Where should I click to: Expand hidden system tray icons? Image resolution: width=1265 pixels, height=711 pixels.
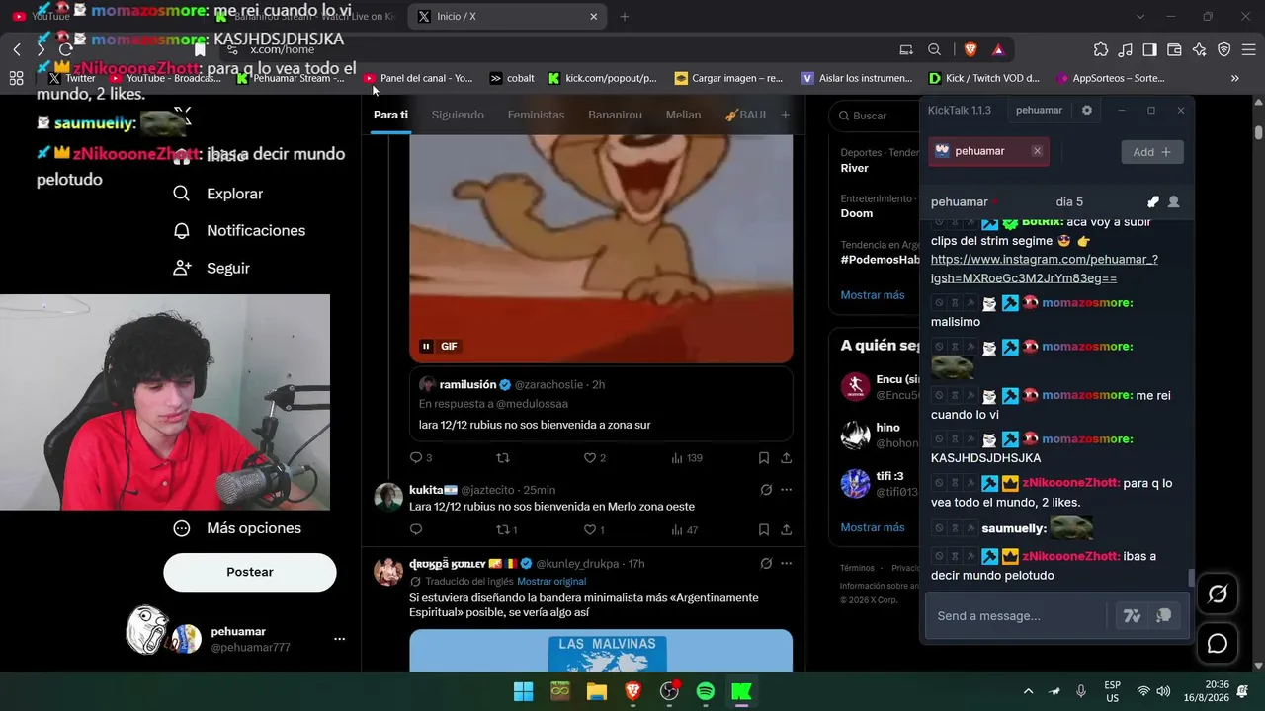pyautogui.click(x=1028, y=691)
